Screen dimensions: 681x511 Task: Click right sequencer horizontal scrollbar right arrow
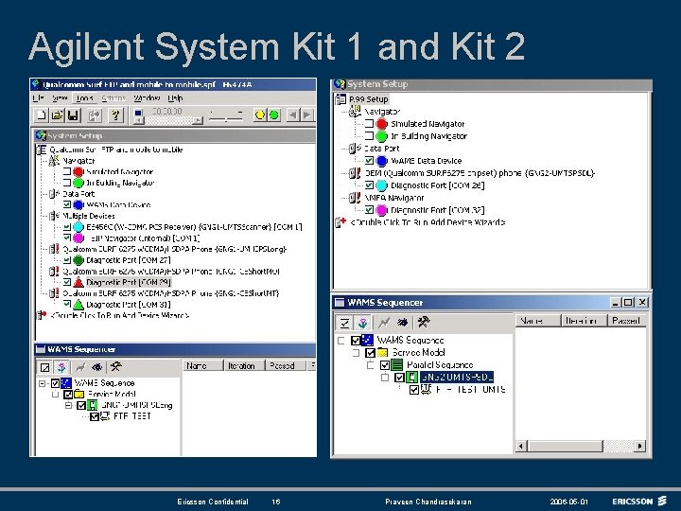(639, 446)
